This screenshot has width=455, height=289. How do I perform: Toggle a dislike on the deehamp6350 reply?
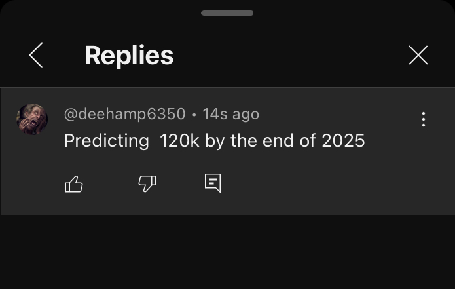[147, 183]
